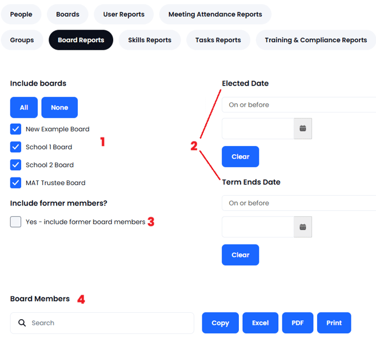The height and width of the screenshot is (338, 376).
Task: Enable include former board members
Action: point(15,222)
